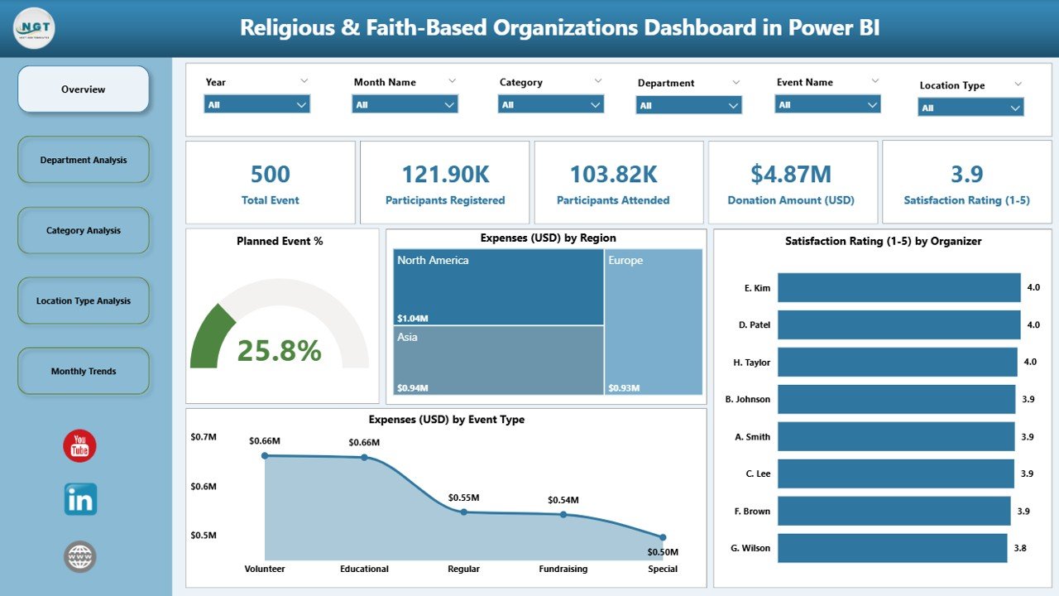Image resolution: width=1059 pixels, height=596 pixels.
Task: Select the Total Event KPI card
Action: pyautogui.click(x=270, y=182)
